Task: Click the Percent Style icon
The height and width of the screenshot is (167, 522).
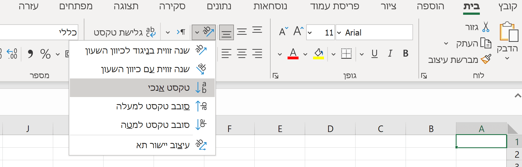Action: tap(45, 54)
